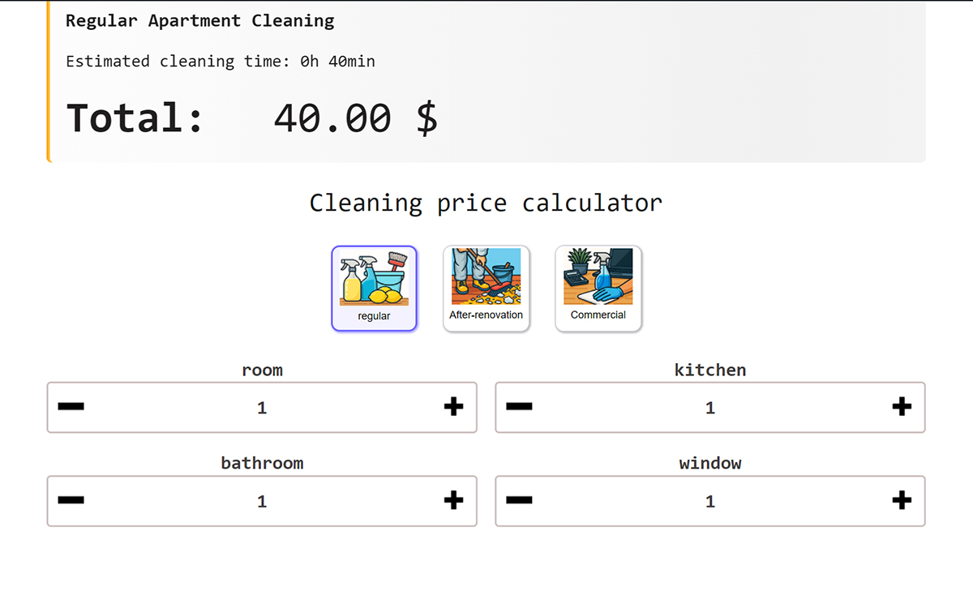The width and height of the screenshot is (973, 612).
Task: Increase the room count with plus icon
Action: [453, 407]
